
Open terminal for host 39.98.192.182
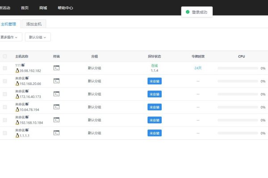56,68
